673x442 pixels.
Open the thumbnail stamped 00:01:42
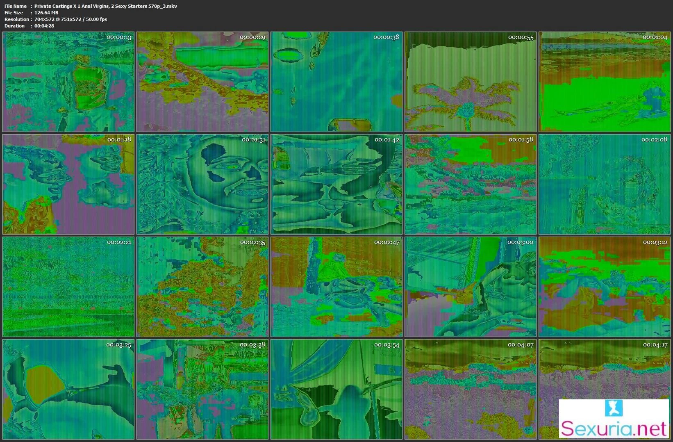pyautogui.click(x=336, y=185)
